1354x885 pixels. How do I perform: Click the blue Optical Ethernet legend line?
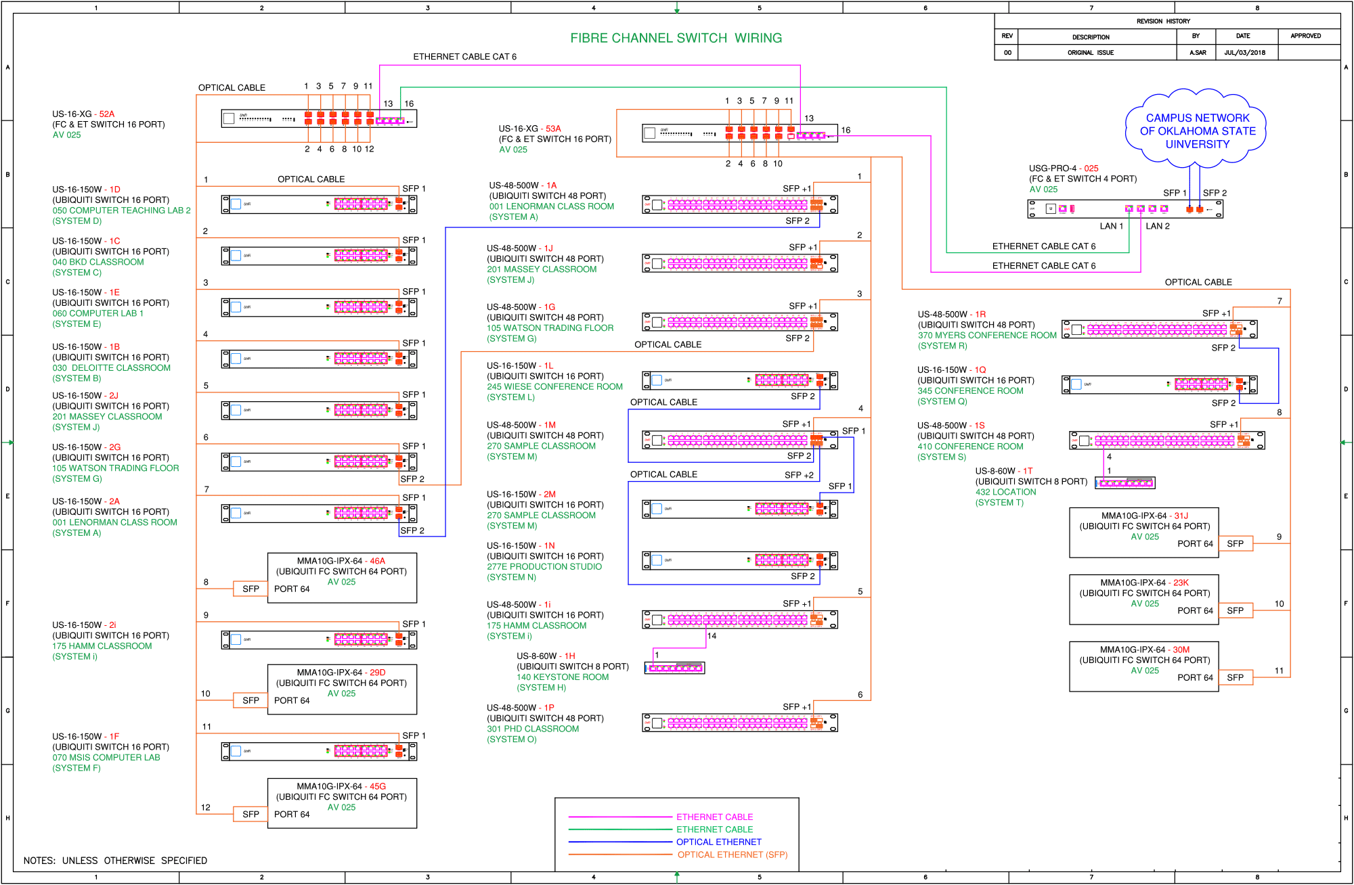[x=619, y=842]
